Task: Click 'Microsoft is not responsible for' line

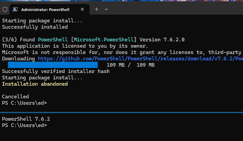Action: coord(122,52)
